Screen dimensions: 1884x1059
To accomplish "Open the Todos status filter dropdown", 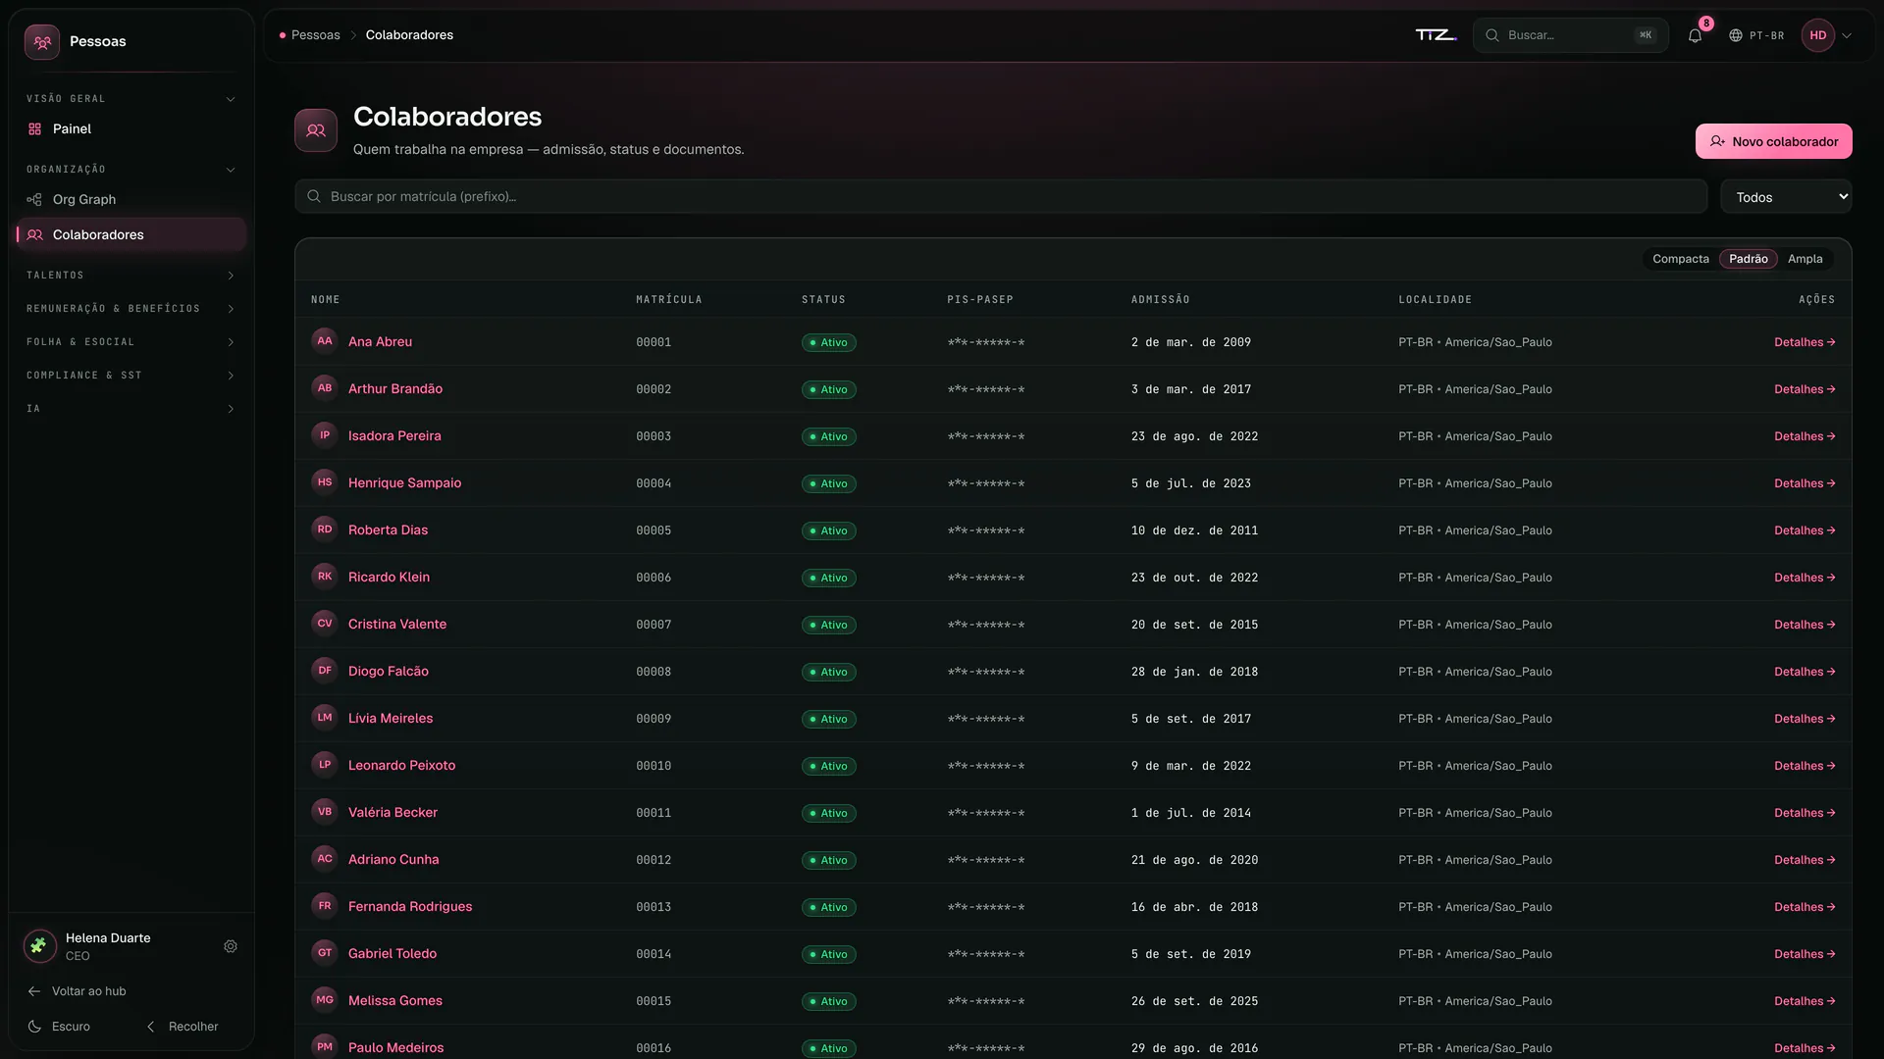I will tap(1786, 197).
